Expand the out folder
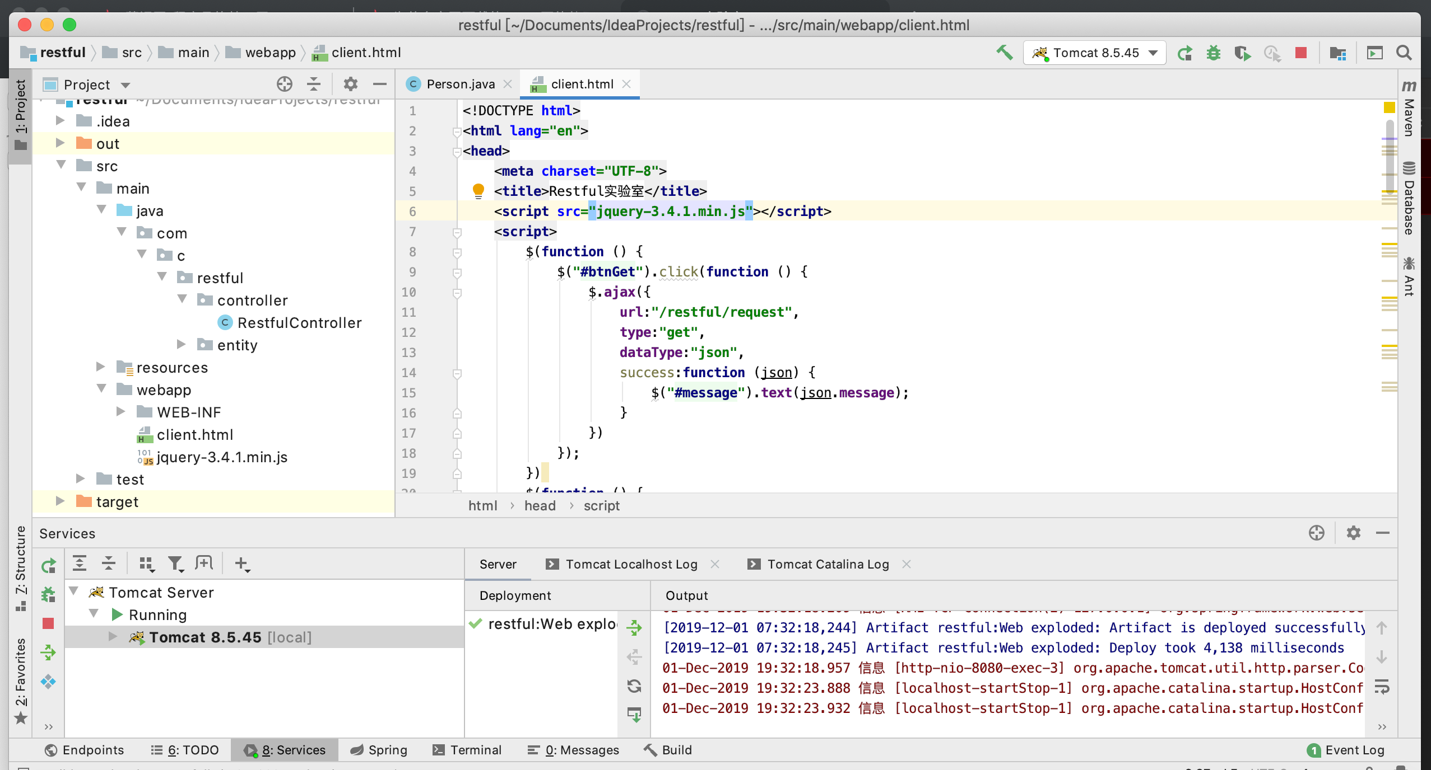This screenshot has height=770, width=1431. click(61, 143)
